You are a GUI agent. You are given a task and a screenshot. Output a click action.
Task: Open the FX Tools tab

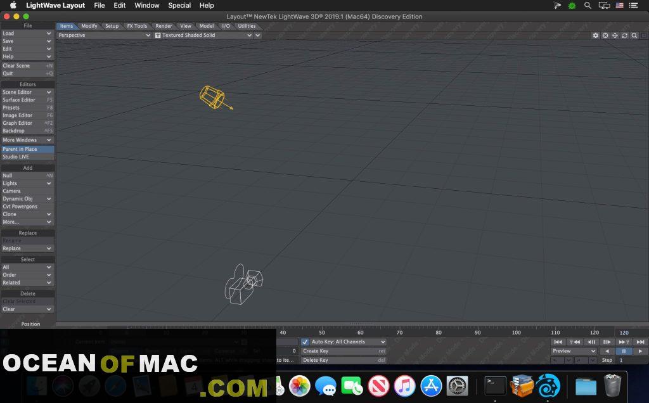(x=137, y=25)
